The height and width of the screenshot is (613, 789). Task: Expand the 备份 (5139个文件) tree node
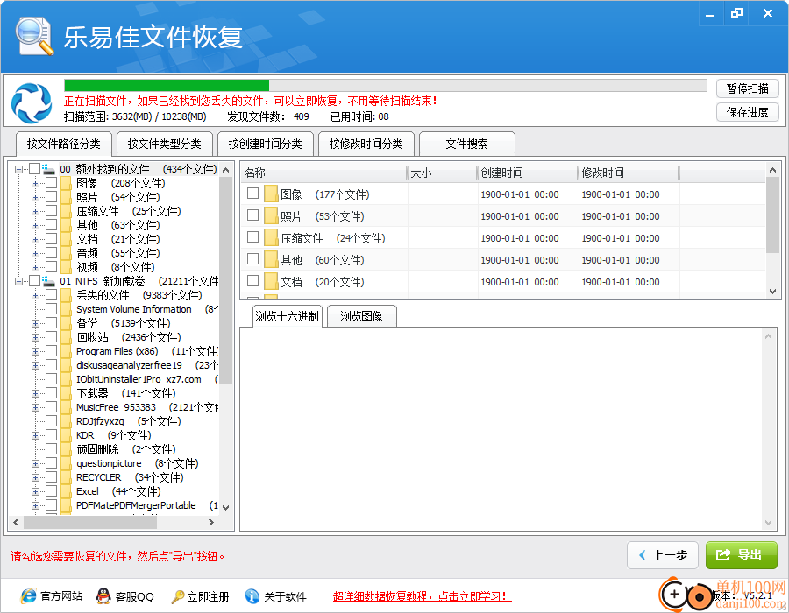coord(35,324)
